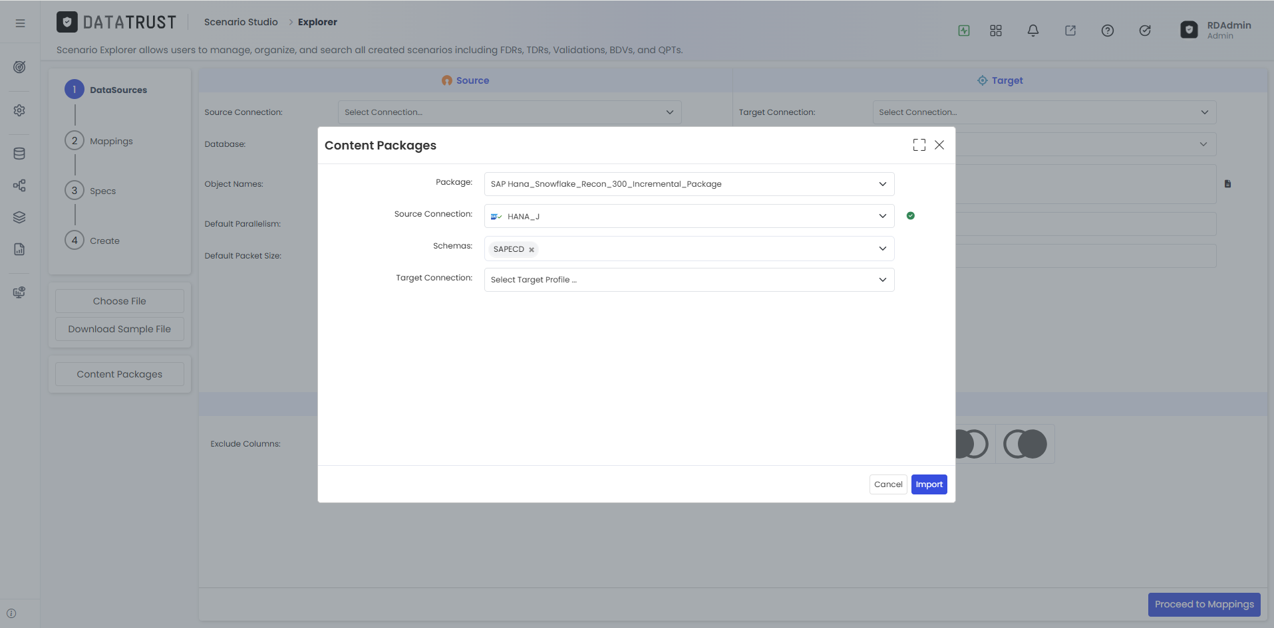Click the Choose File button
1274x628 pixels.
point(120,301)
